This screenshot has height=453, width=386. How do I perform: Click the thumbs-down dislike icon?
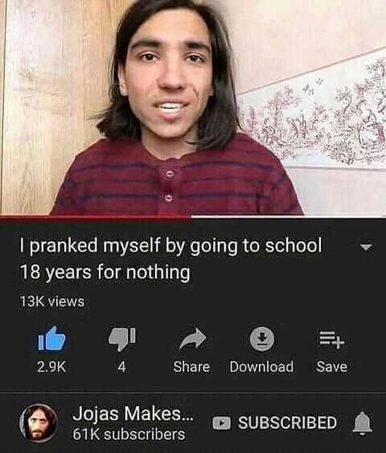tap(122, 339)
